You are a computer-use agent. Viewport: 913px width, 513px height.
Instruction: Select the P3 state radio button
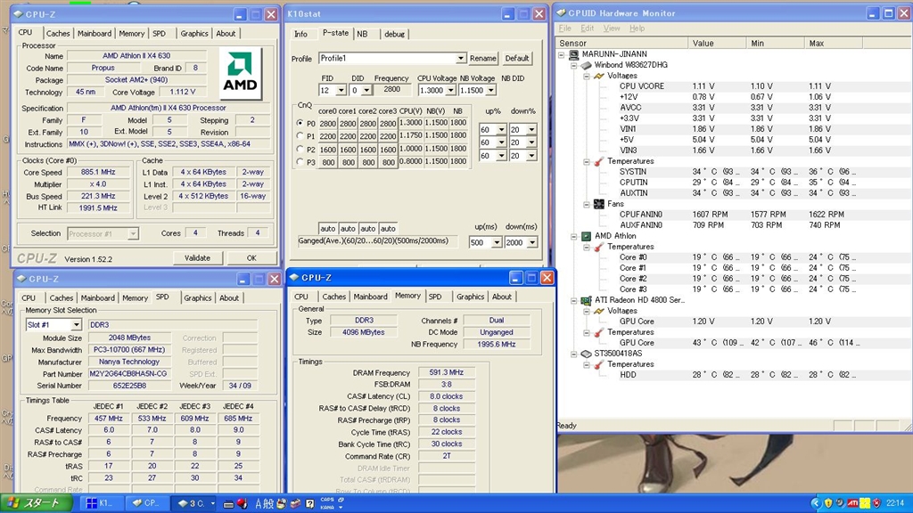coord(300,162)
